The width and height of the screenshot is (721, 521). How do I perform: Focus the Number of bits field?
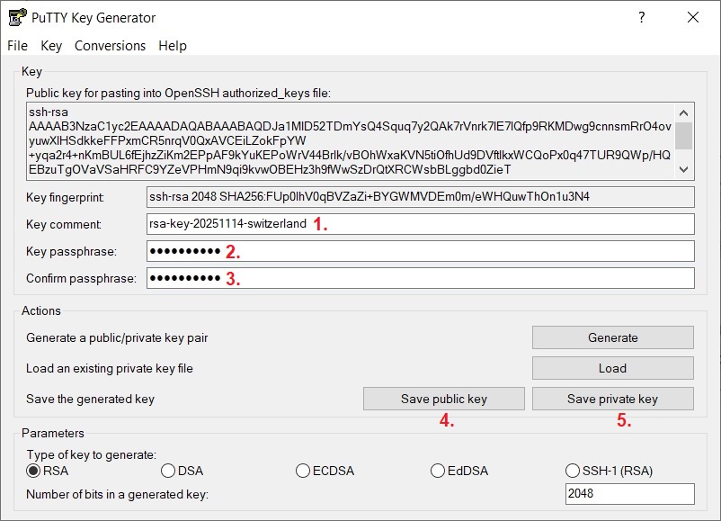pos(629,494)
